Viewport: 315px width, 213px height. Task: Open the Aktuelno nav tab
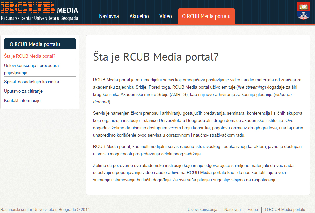click(x=139, y=16)
